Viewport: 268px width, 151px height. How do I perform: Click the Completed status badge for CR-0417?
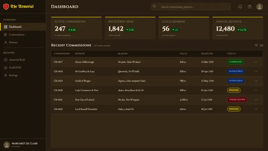tap(236, 62)
